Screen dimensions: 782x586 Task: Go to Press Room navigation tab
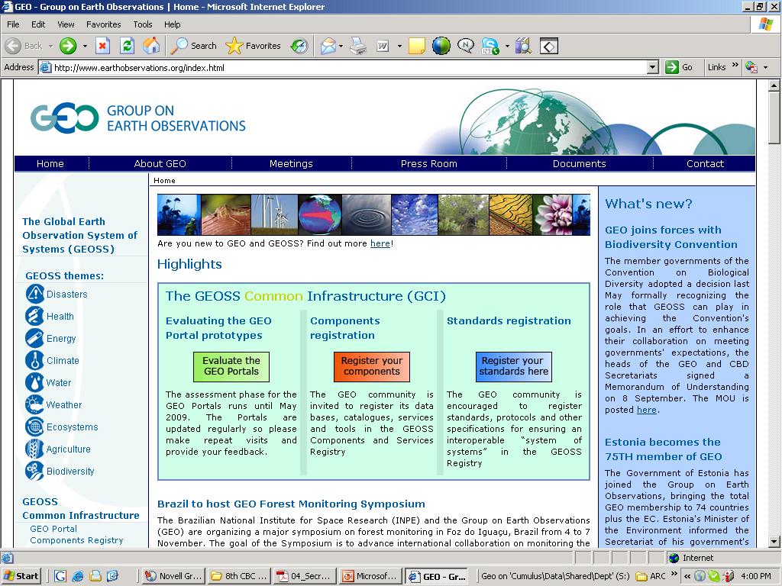(x=429, y=163)
